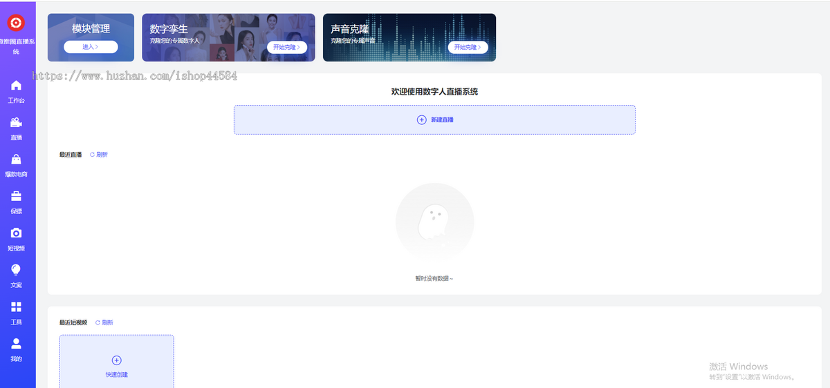Open the 文案 lightbulb icon
The width and height of the screenshot is (830, 388).
pos(16,270)
